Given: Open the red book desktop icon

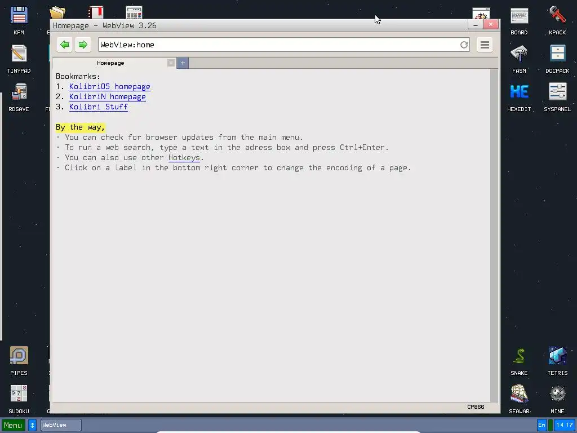Looking at the screenshot, I should point(96,12).
